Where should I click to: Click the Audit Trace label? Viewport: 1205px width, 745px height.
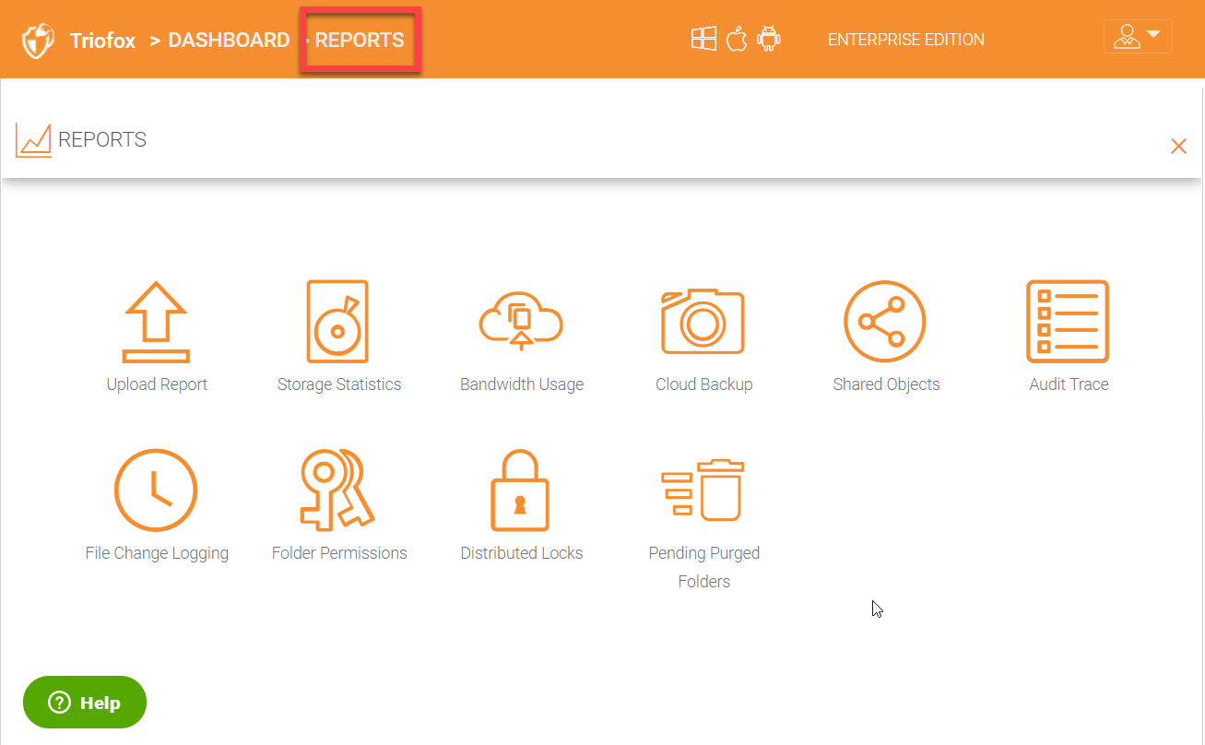coord(1069,384)
